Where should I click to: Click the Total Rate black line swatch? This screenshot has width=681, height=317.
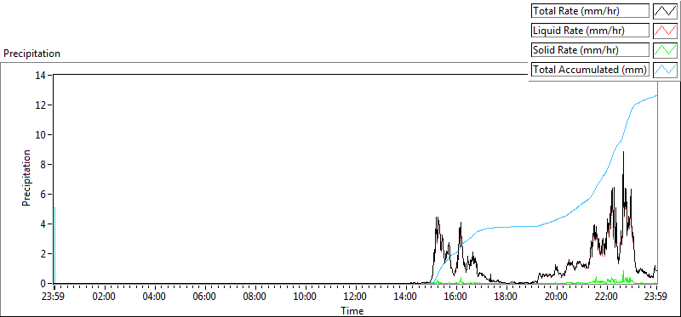pos(666,11)
